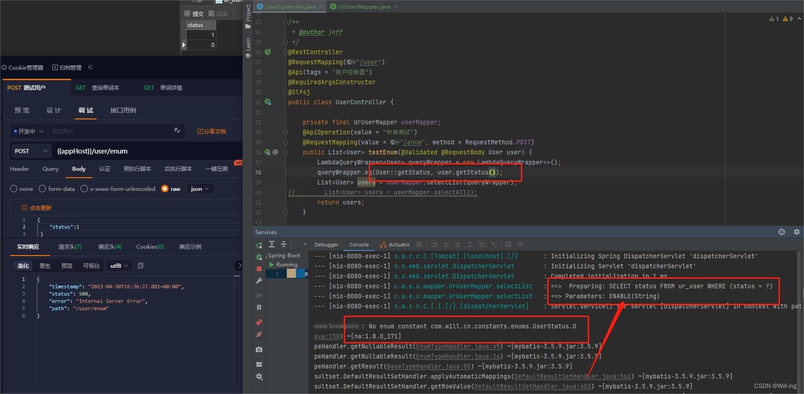Click the 提交 commit button in database window
The image size is (804, 394).
tap(194, 14)
